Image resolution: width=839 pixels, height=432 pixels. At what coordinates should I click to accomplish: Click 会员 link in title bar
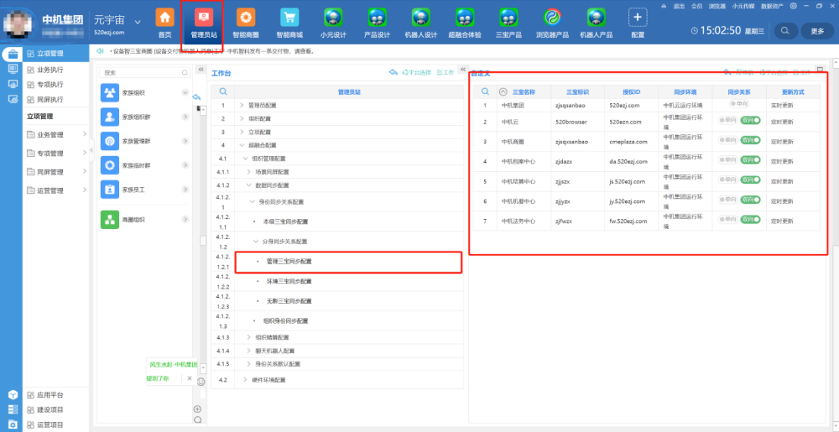point(696,6)
